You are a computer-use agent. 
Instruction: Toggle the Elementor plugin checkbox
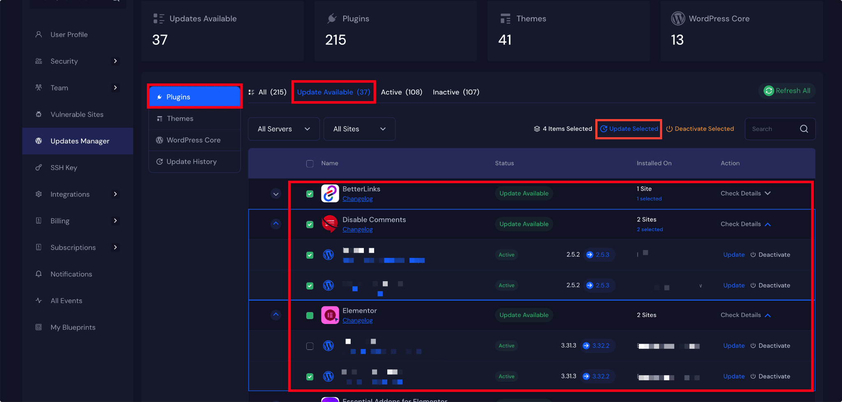click(x=310, y=315)
